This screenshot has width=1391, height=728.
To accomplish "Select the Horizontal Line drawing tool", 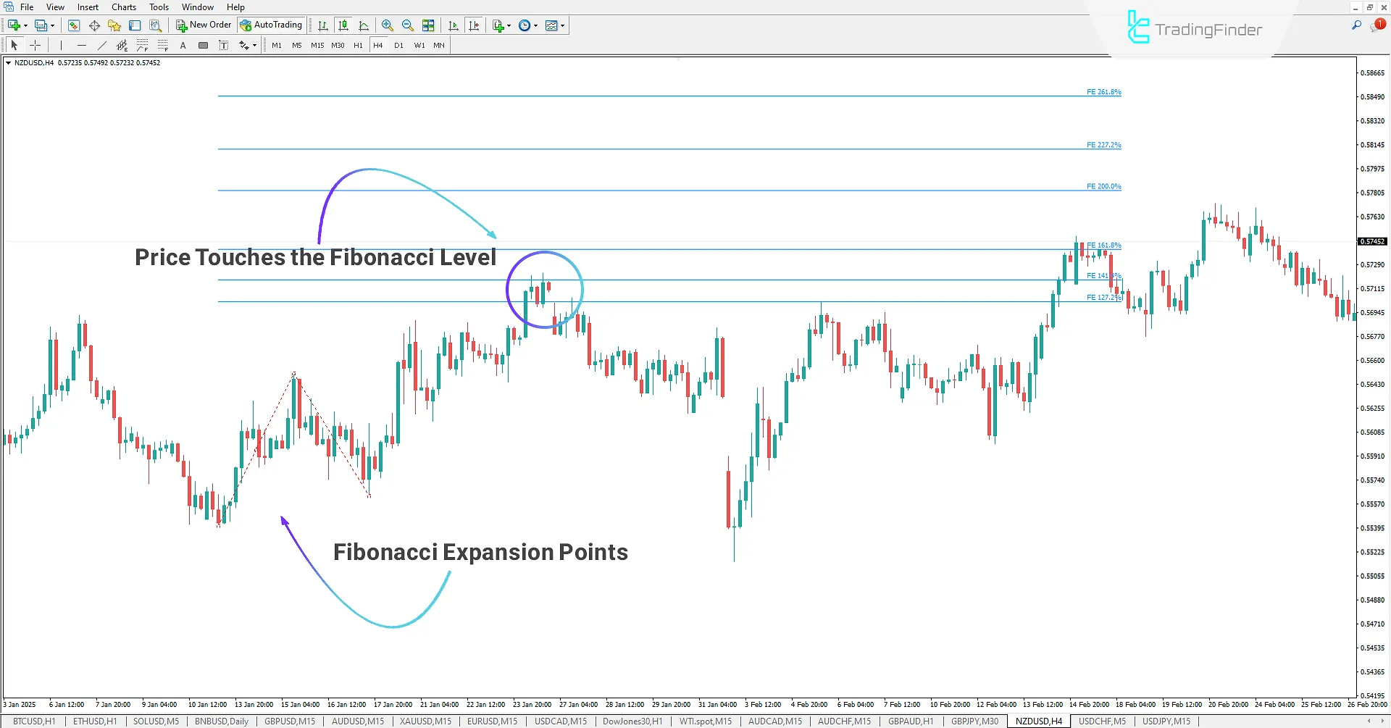I will point(81,45).
